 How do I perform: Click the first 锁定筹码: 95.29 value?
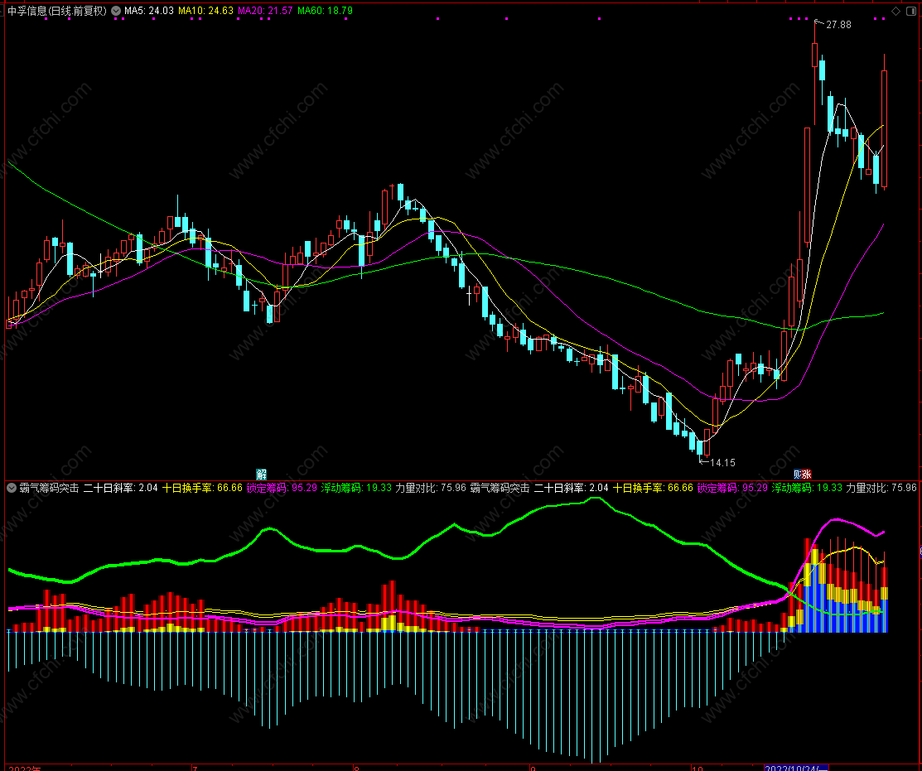click(x=282, y=488)
